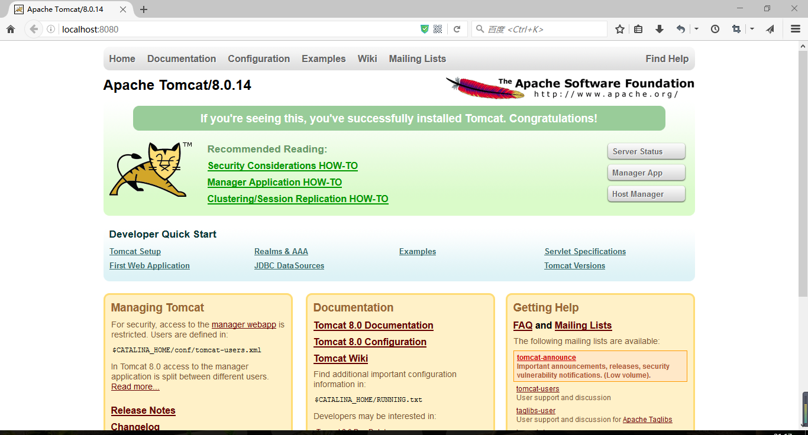Image resolution: width=808 pixels, height=435 pixels.
Task: Open the Tomcat Versions link
Action: tap(575, 265)
